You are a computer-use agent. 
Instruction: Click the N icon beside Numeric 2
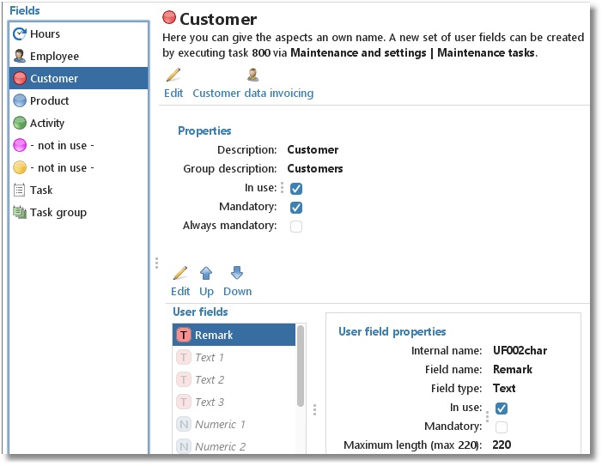184,446
